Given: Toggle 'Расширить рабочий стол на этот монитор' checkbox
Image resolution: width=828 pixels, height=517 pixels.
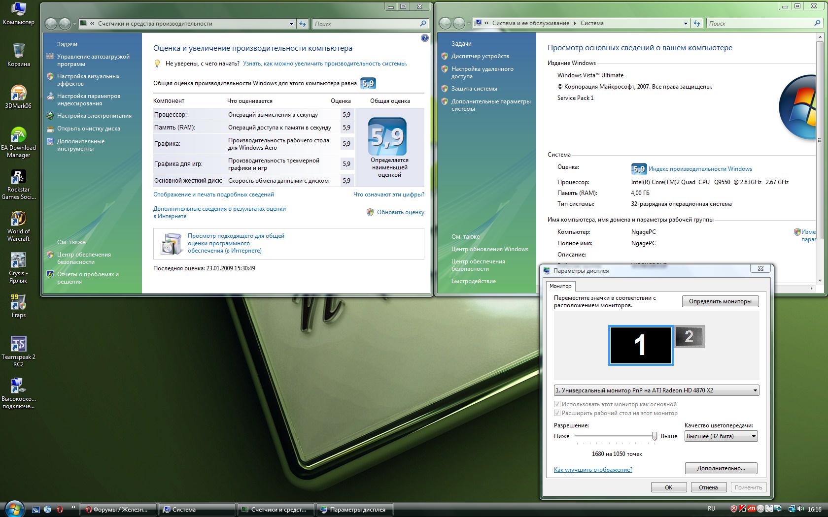Looking at the screenshot, I should (557, 413).
